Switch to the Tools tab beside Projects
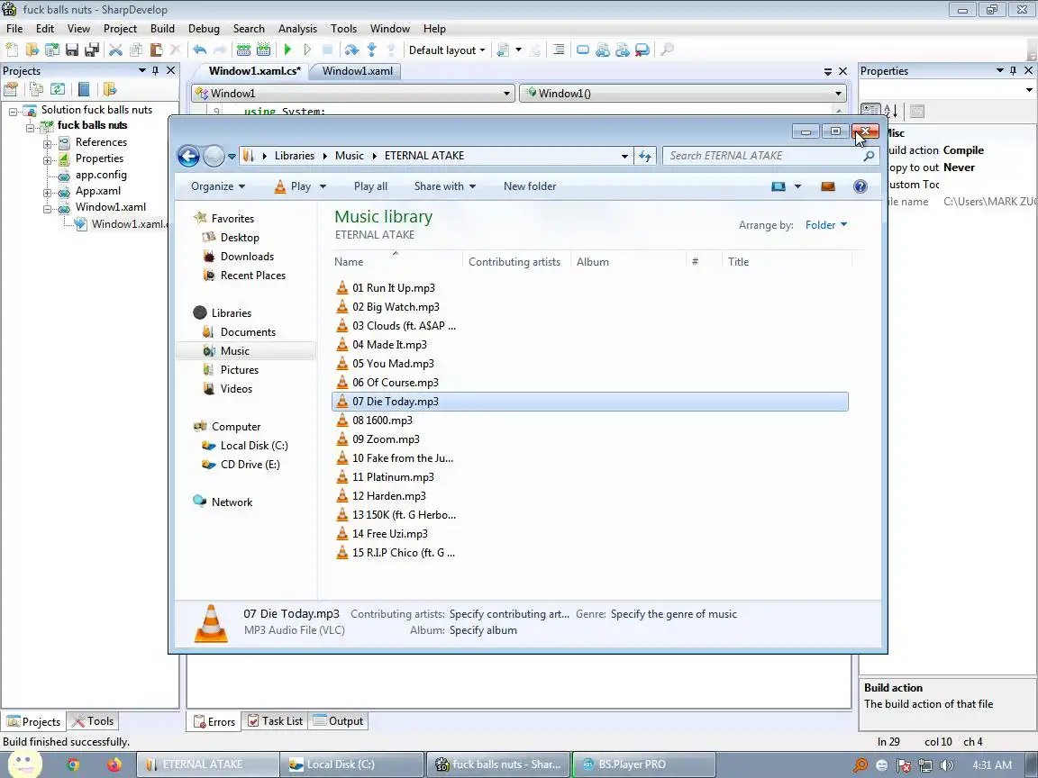 (93, 721)
